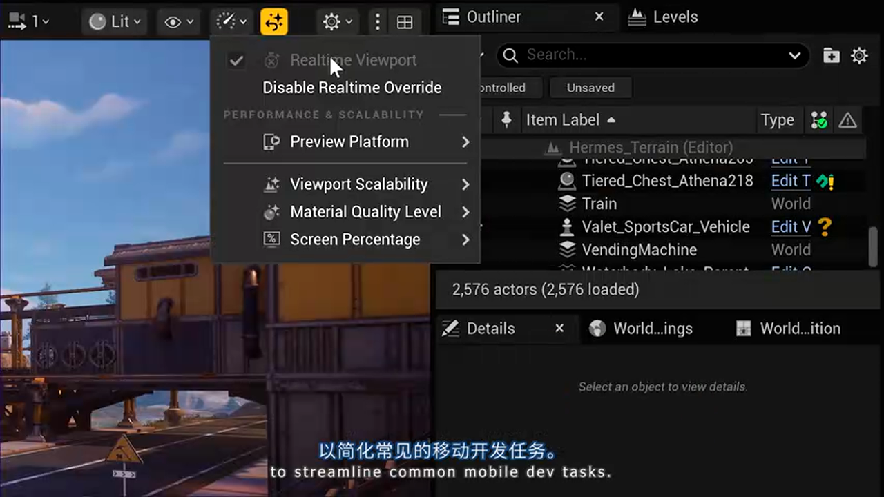Screen dimensions: 884x497
Task: Switch to the Levels tab
Action: (662, 17)
